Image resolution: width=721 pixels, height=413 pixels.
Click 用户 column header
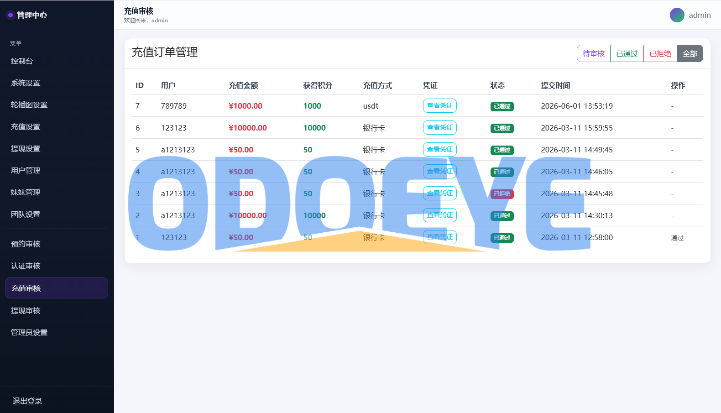(168, 85)
